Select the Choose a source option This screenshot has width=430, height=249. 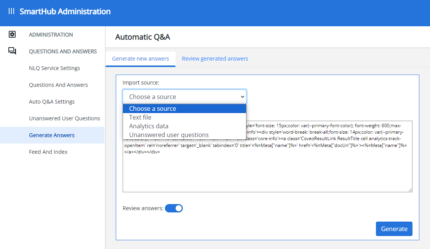pos(152,109)
